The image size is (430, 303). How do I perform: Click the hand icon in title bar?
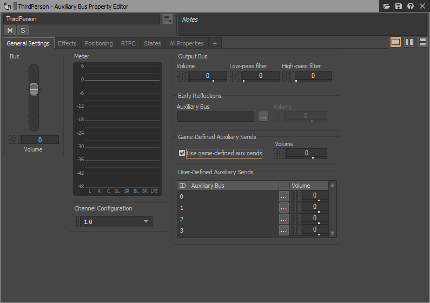[8, 6]
